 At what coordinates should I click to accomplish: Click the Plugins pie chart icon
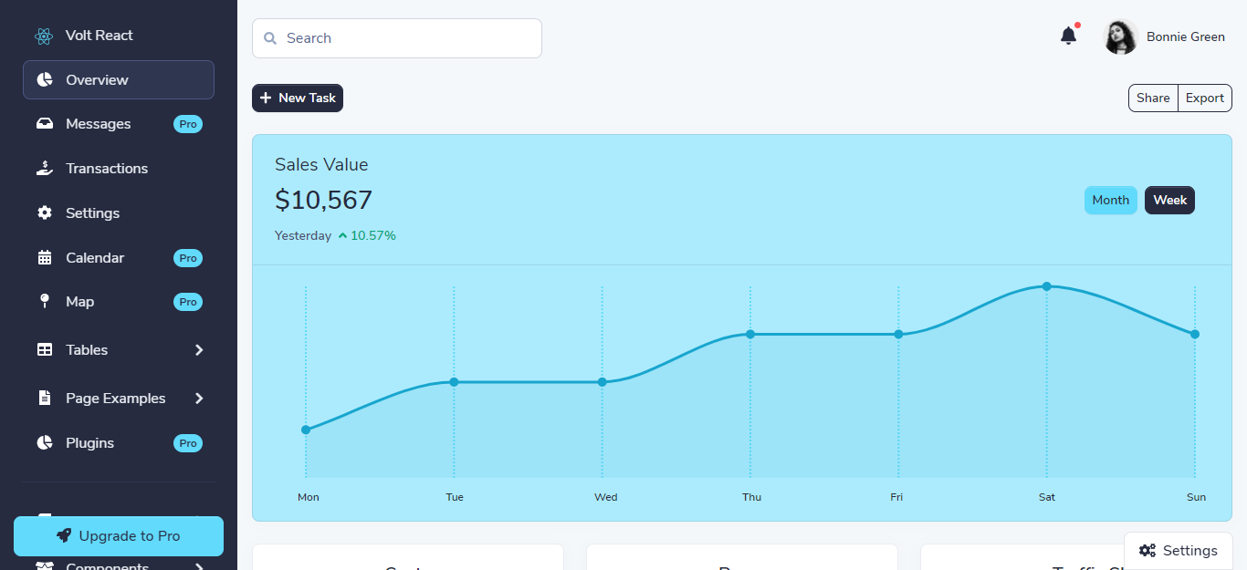44,443
